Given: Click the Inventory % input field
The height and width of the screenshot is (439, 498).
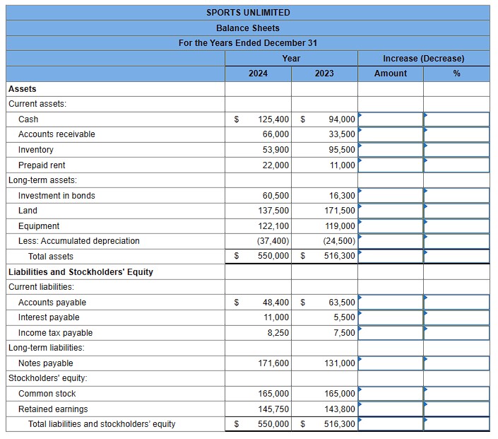Looking at the screenshot, I should (x=457, y=150).
